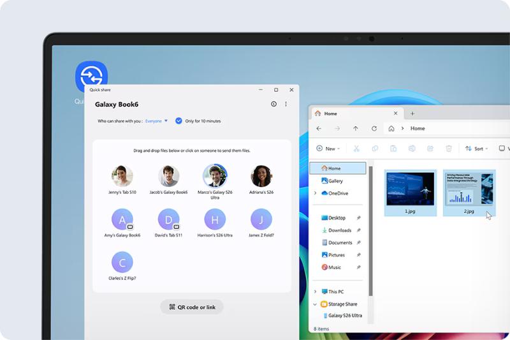
Task: Select Harrison's S26 Ultra avatar
Action: coord(215,219)
